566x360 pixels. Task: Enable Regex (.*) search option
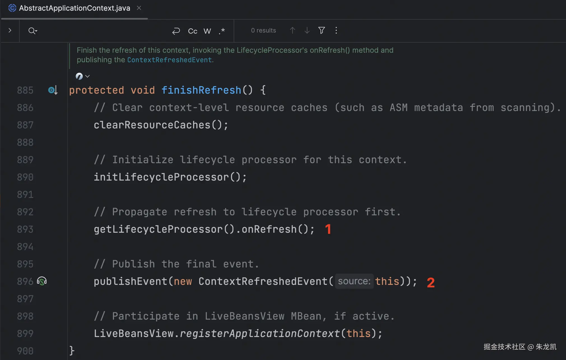point(222,31)
